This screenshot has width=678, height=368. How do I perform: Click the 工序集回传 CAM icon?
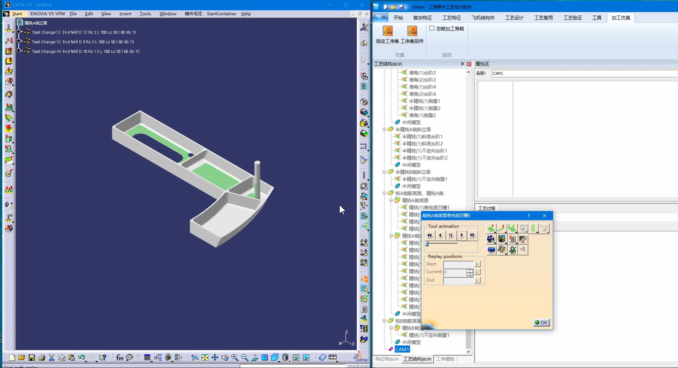(x=412, y=31)
